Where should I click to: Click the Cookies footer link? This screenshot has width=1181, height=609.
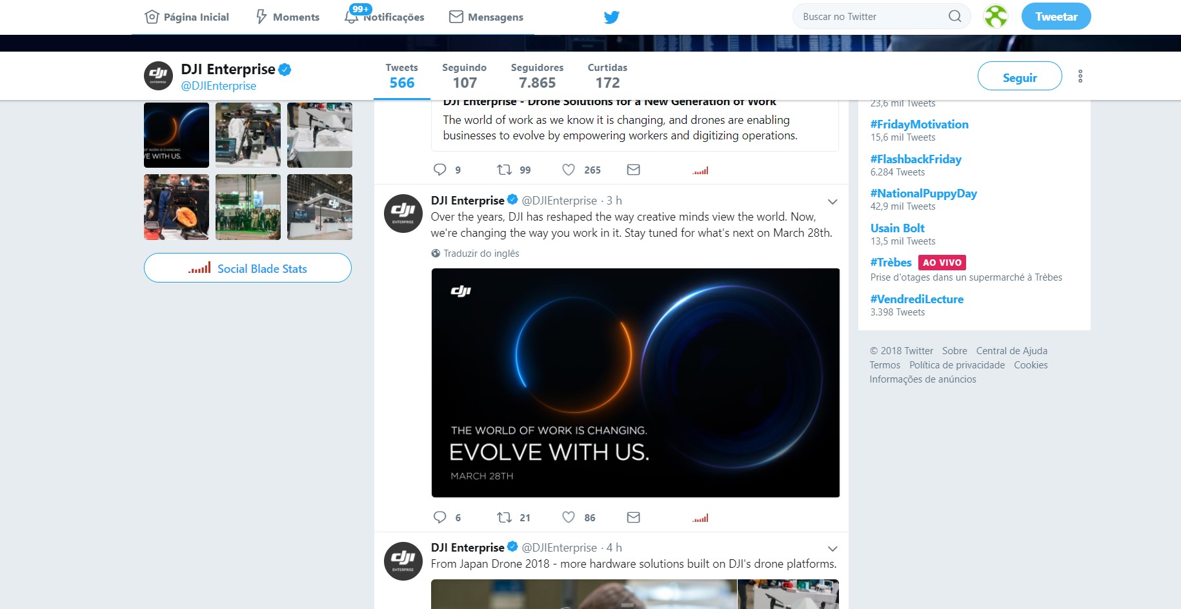pos(1031,365)
